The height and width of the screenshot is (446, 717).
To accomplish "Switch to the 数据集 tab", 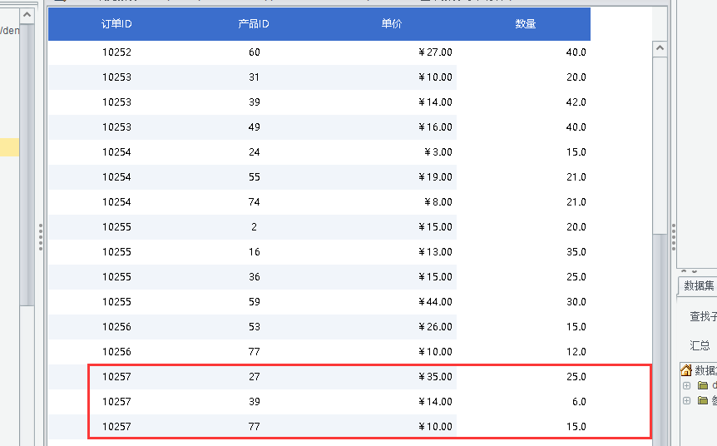I will [699, 285].
